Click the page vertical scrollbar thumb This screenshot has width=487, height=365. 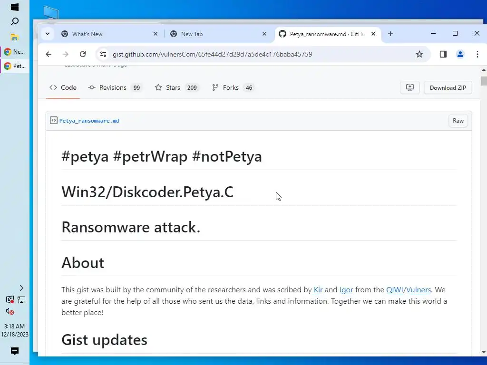(484, 81)
